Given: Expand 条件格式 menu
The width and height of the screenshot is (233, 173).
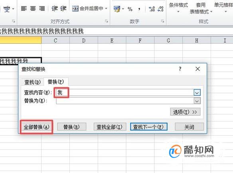Looking at the screenshot, I should 178,8.
